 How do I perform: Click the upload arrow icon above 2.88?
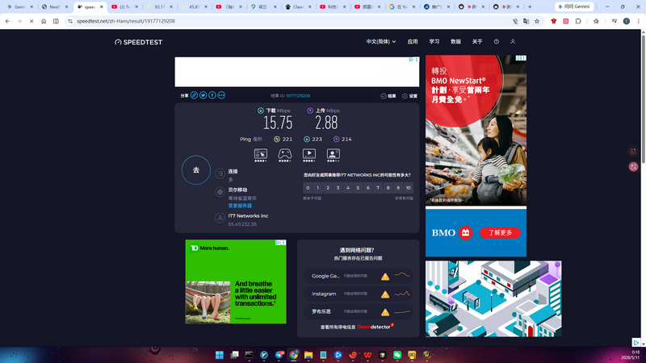coord(310,111)
